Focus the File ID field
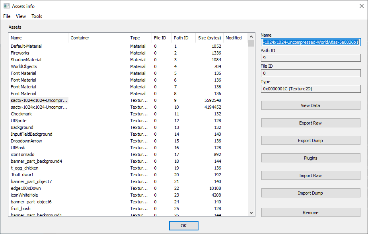 coord(311,73)
